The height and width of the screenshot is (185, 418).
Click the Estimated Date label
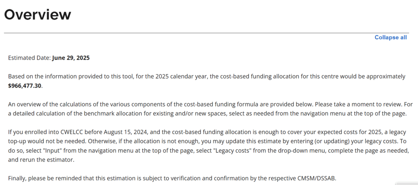click(x=29, y=58)
